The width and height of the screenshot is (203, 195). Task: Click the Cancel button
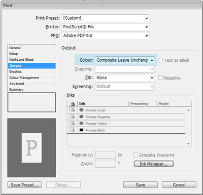tap(179, 185)
